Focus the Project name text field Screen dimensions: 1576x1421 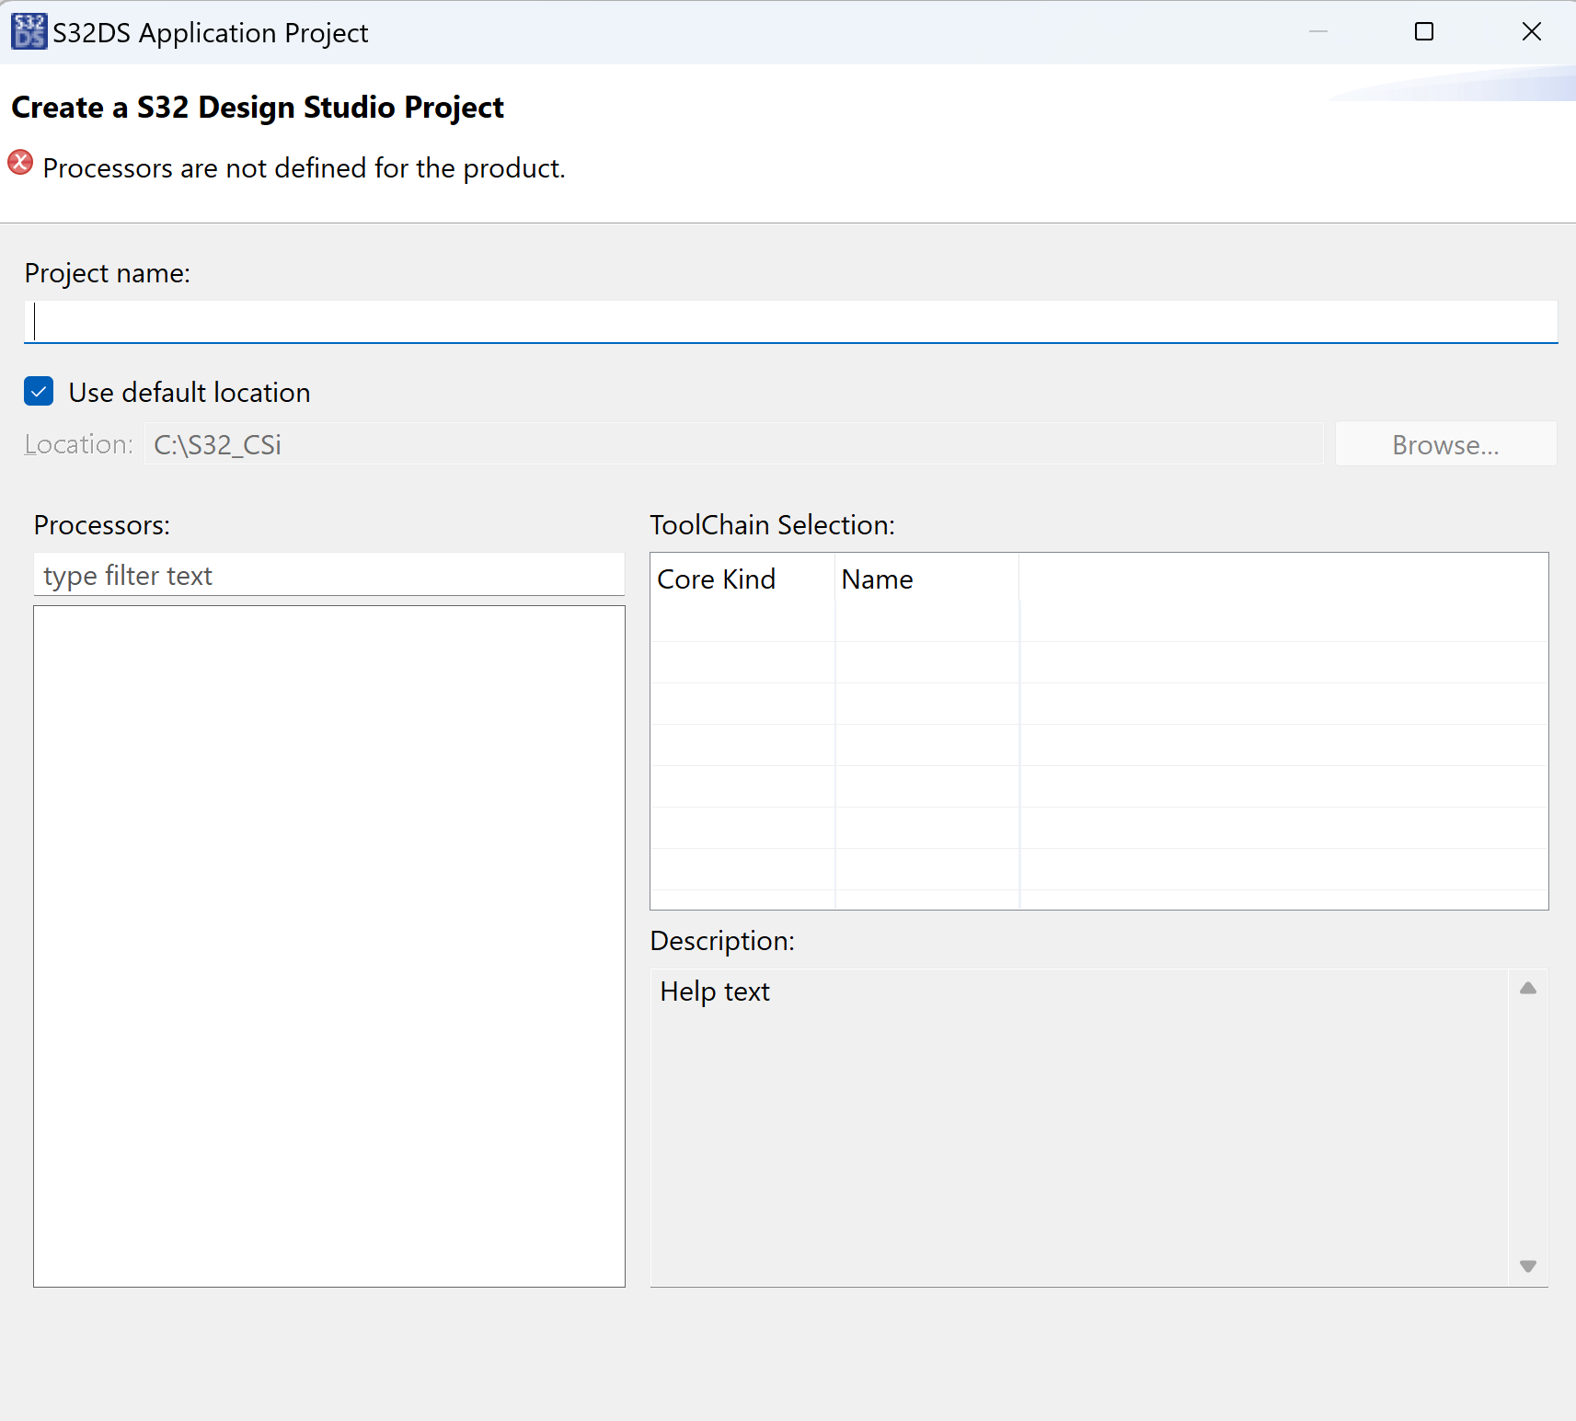pos(789,322)
